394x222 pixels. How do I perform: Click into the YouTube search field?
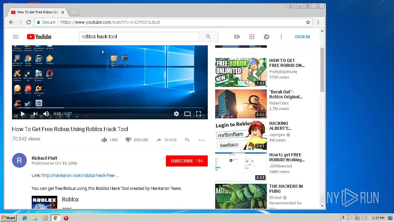(x=139, y=37)
